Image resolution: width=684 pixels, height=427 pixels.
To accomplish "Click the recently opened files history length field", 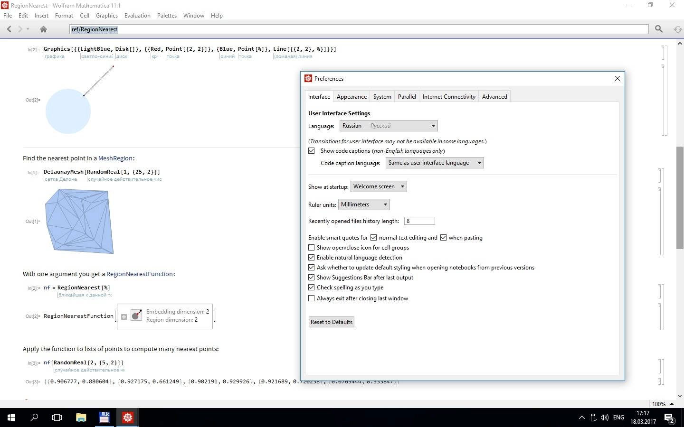I will 419,221.
